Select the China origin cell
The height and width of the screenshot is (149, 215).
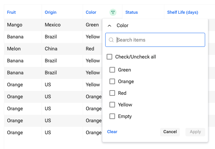coord(51,49)
